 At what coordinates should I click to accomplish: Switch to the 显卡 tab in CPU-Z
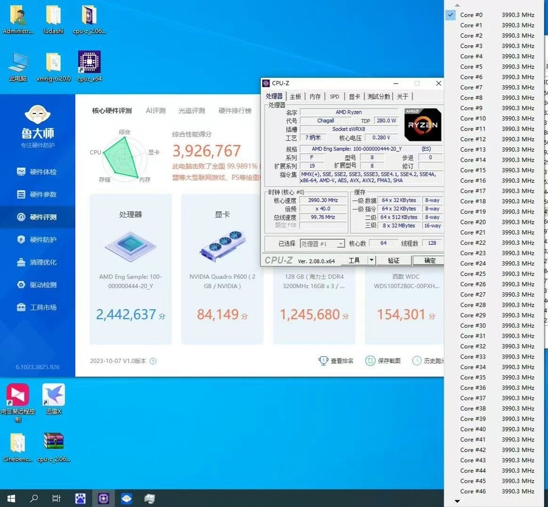click(x=354, y=96)
